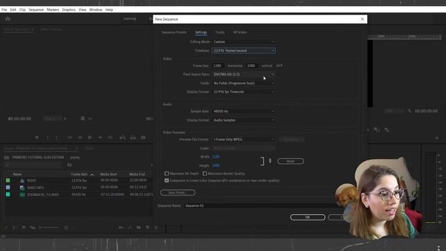Click the Media End column header
Image resolution: width=446 pixels, height=251 pixels.
click(x=137, y=174)
